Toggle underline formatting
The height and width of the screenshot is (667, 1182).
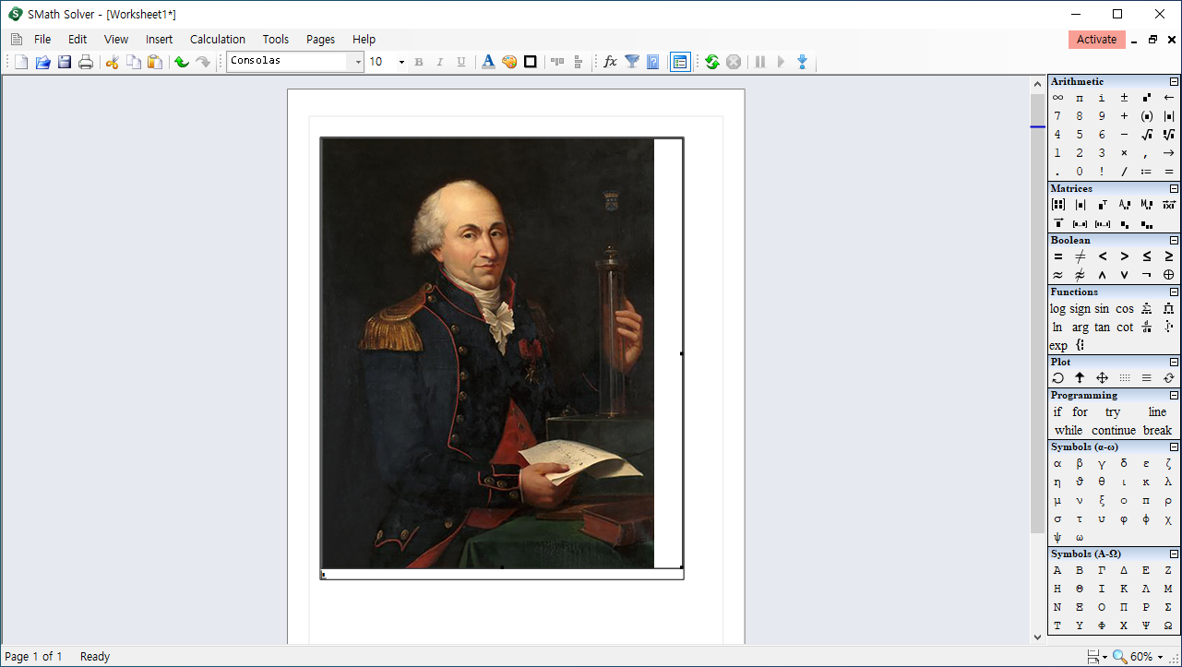[x=461, y=62]
